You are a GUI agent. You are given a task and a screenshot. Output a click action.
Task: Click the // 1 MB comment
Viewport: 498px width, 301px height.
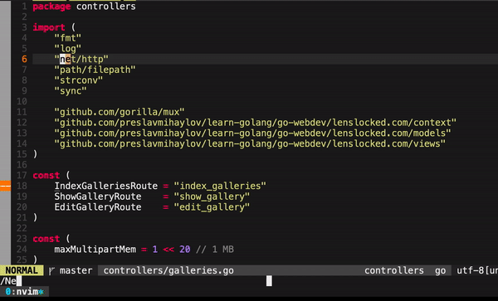pyautogui.click(x=215, y=250)
